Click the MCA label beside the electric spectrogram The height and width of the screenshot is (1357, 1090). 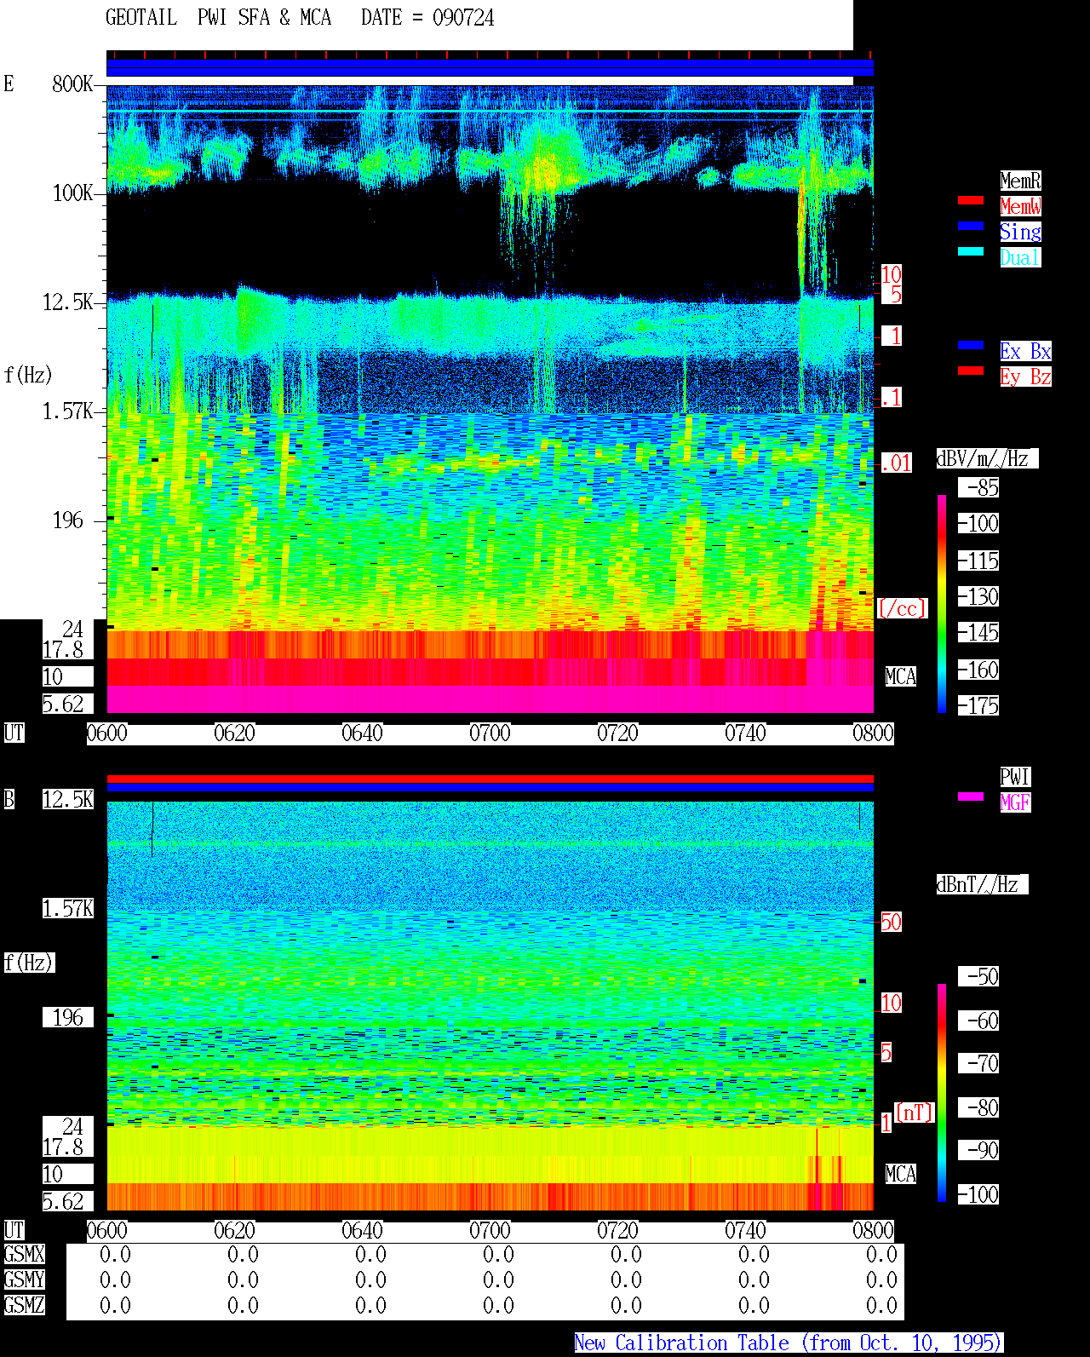901,677
